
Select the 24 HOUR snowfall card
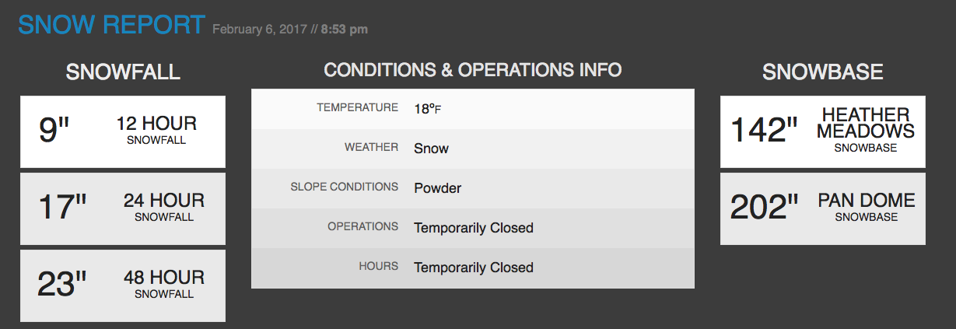click(x=123, y=208)
